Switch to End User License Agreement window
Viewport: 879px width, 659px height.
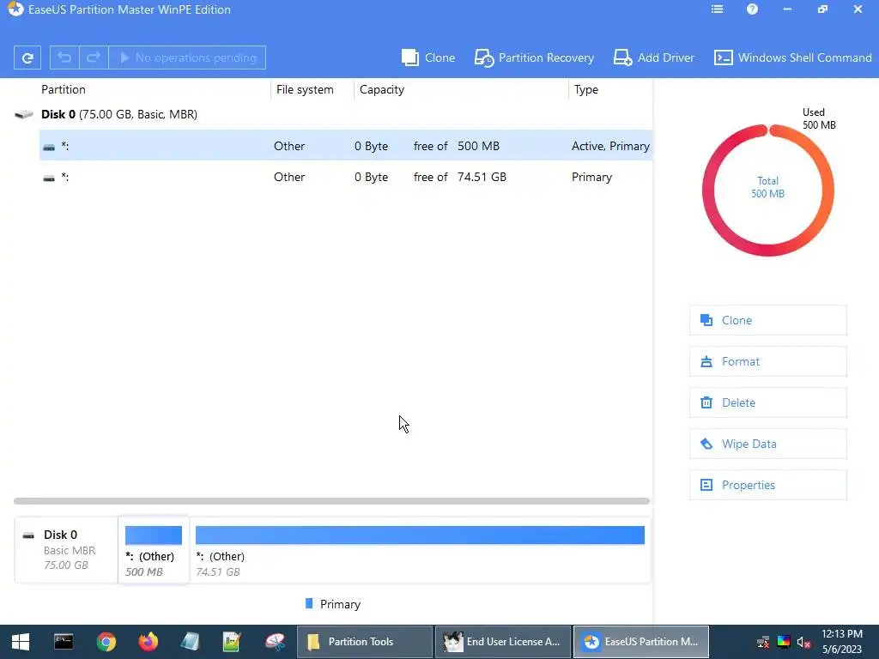(x=503, y=642)
